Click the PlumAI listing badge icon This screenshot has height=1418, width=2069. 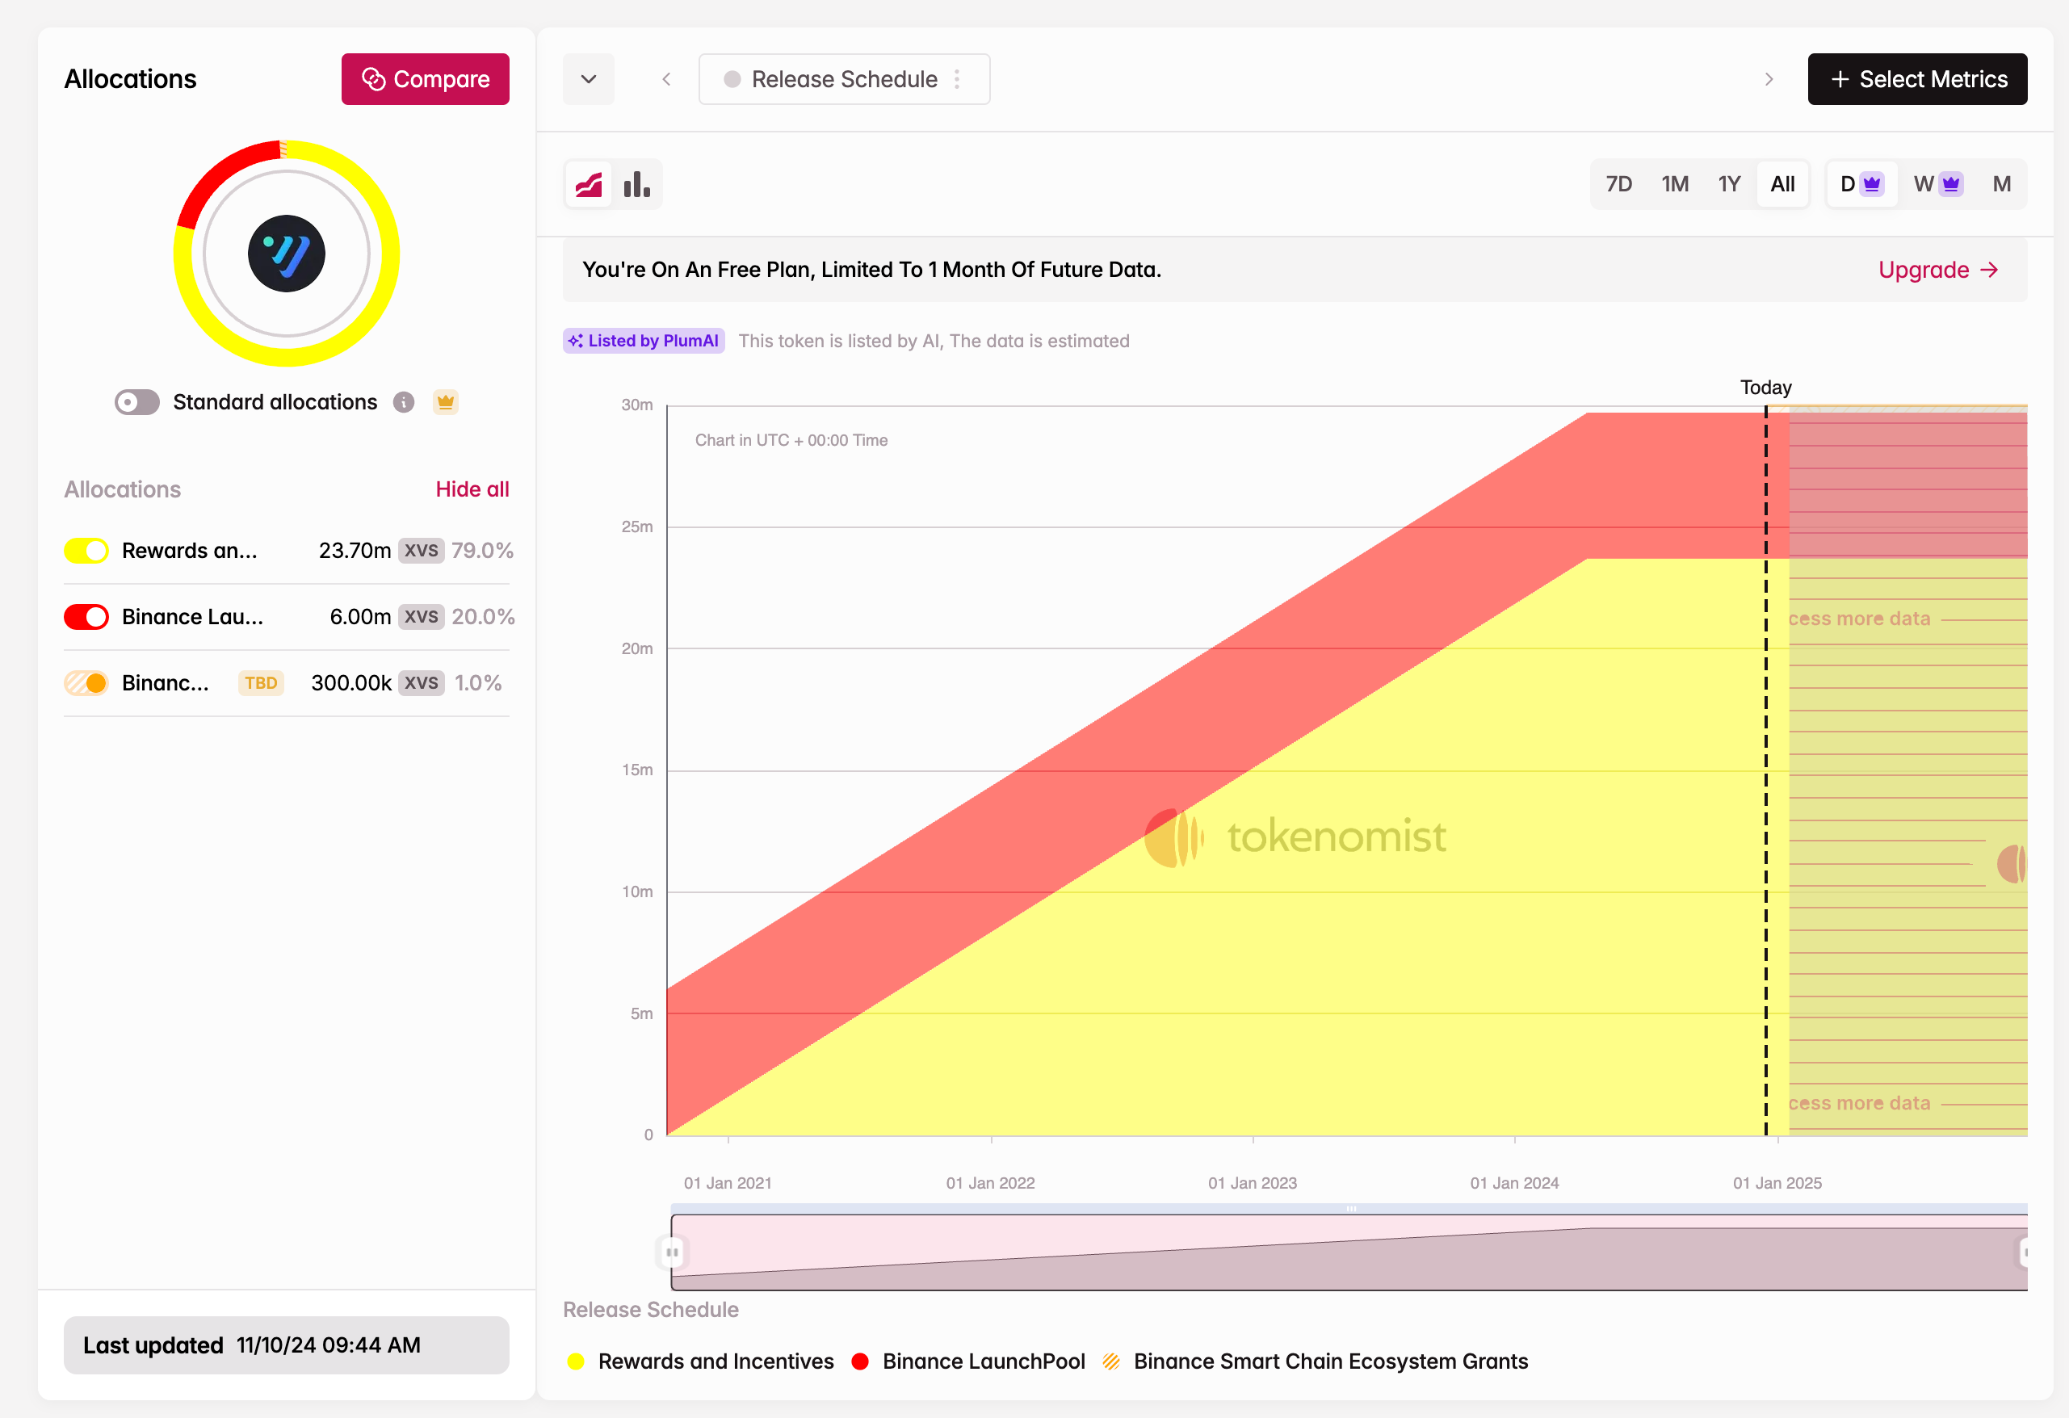click(x=581, y=341)
